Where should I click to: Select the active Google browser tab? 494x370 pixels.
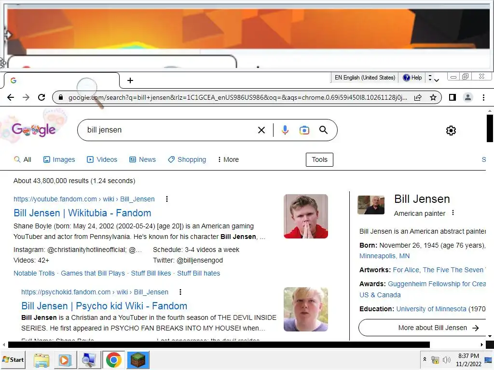62,80
